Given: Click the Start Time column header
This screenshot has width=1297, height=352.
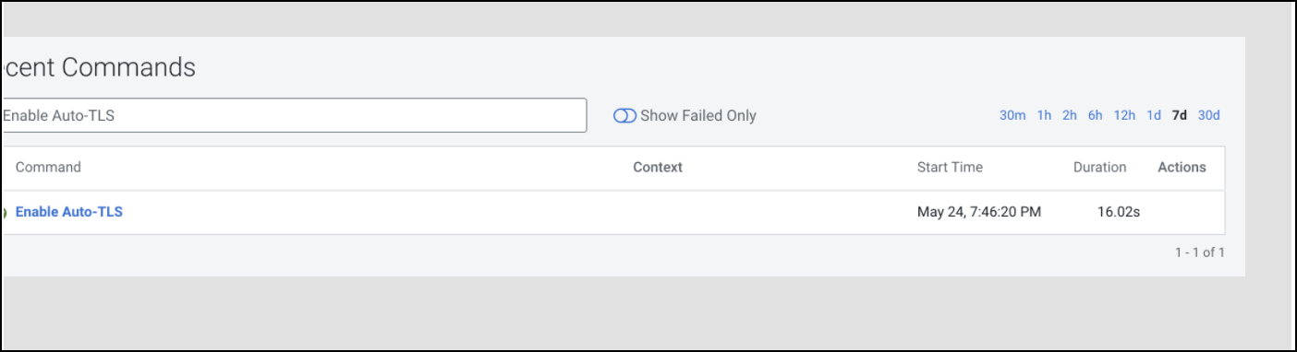Looking at the screenshot, I should [950, 168].
